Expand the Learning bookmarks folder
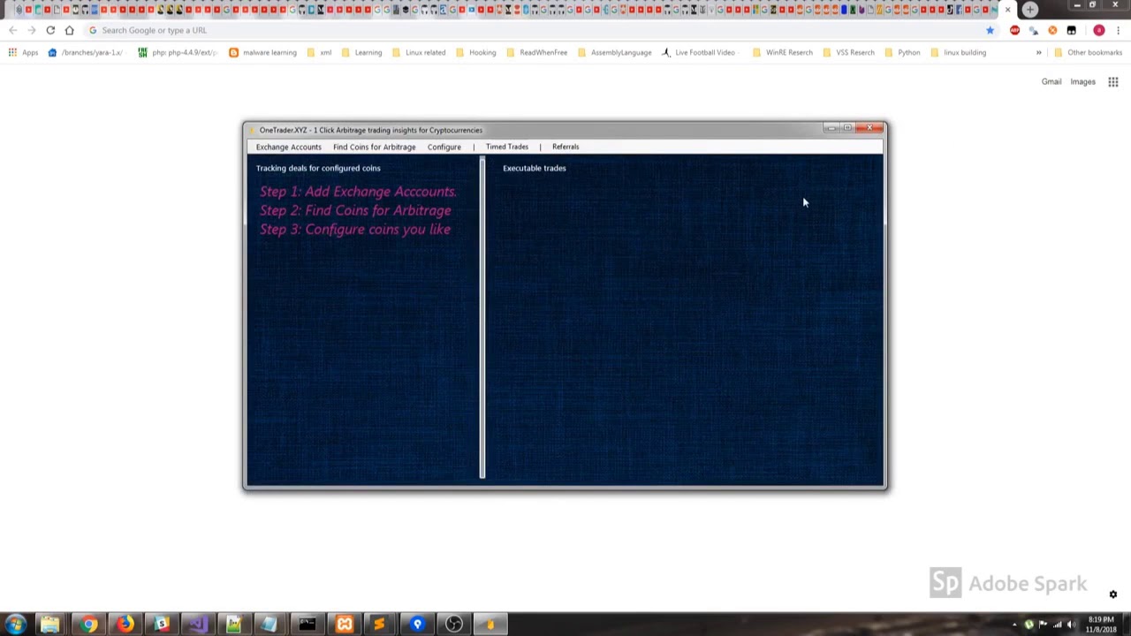1131x636 pixels. (361, 52)
